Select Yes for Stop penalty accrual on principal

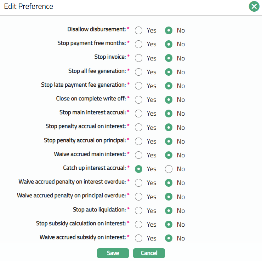[139, 141]
